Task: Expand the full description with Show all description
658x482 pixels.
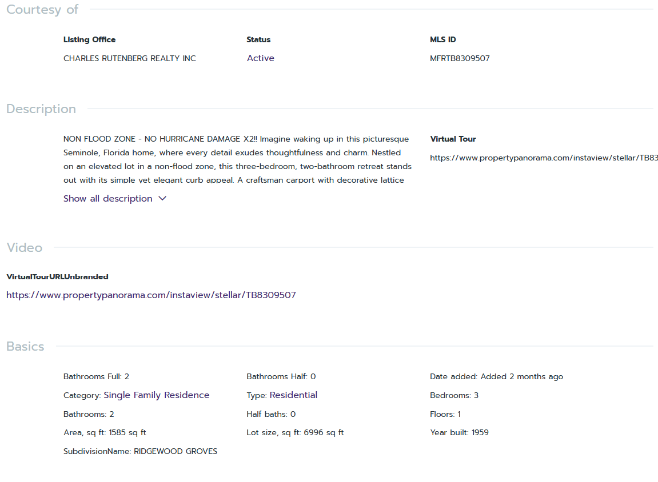Action: coord(108,199)
